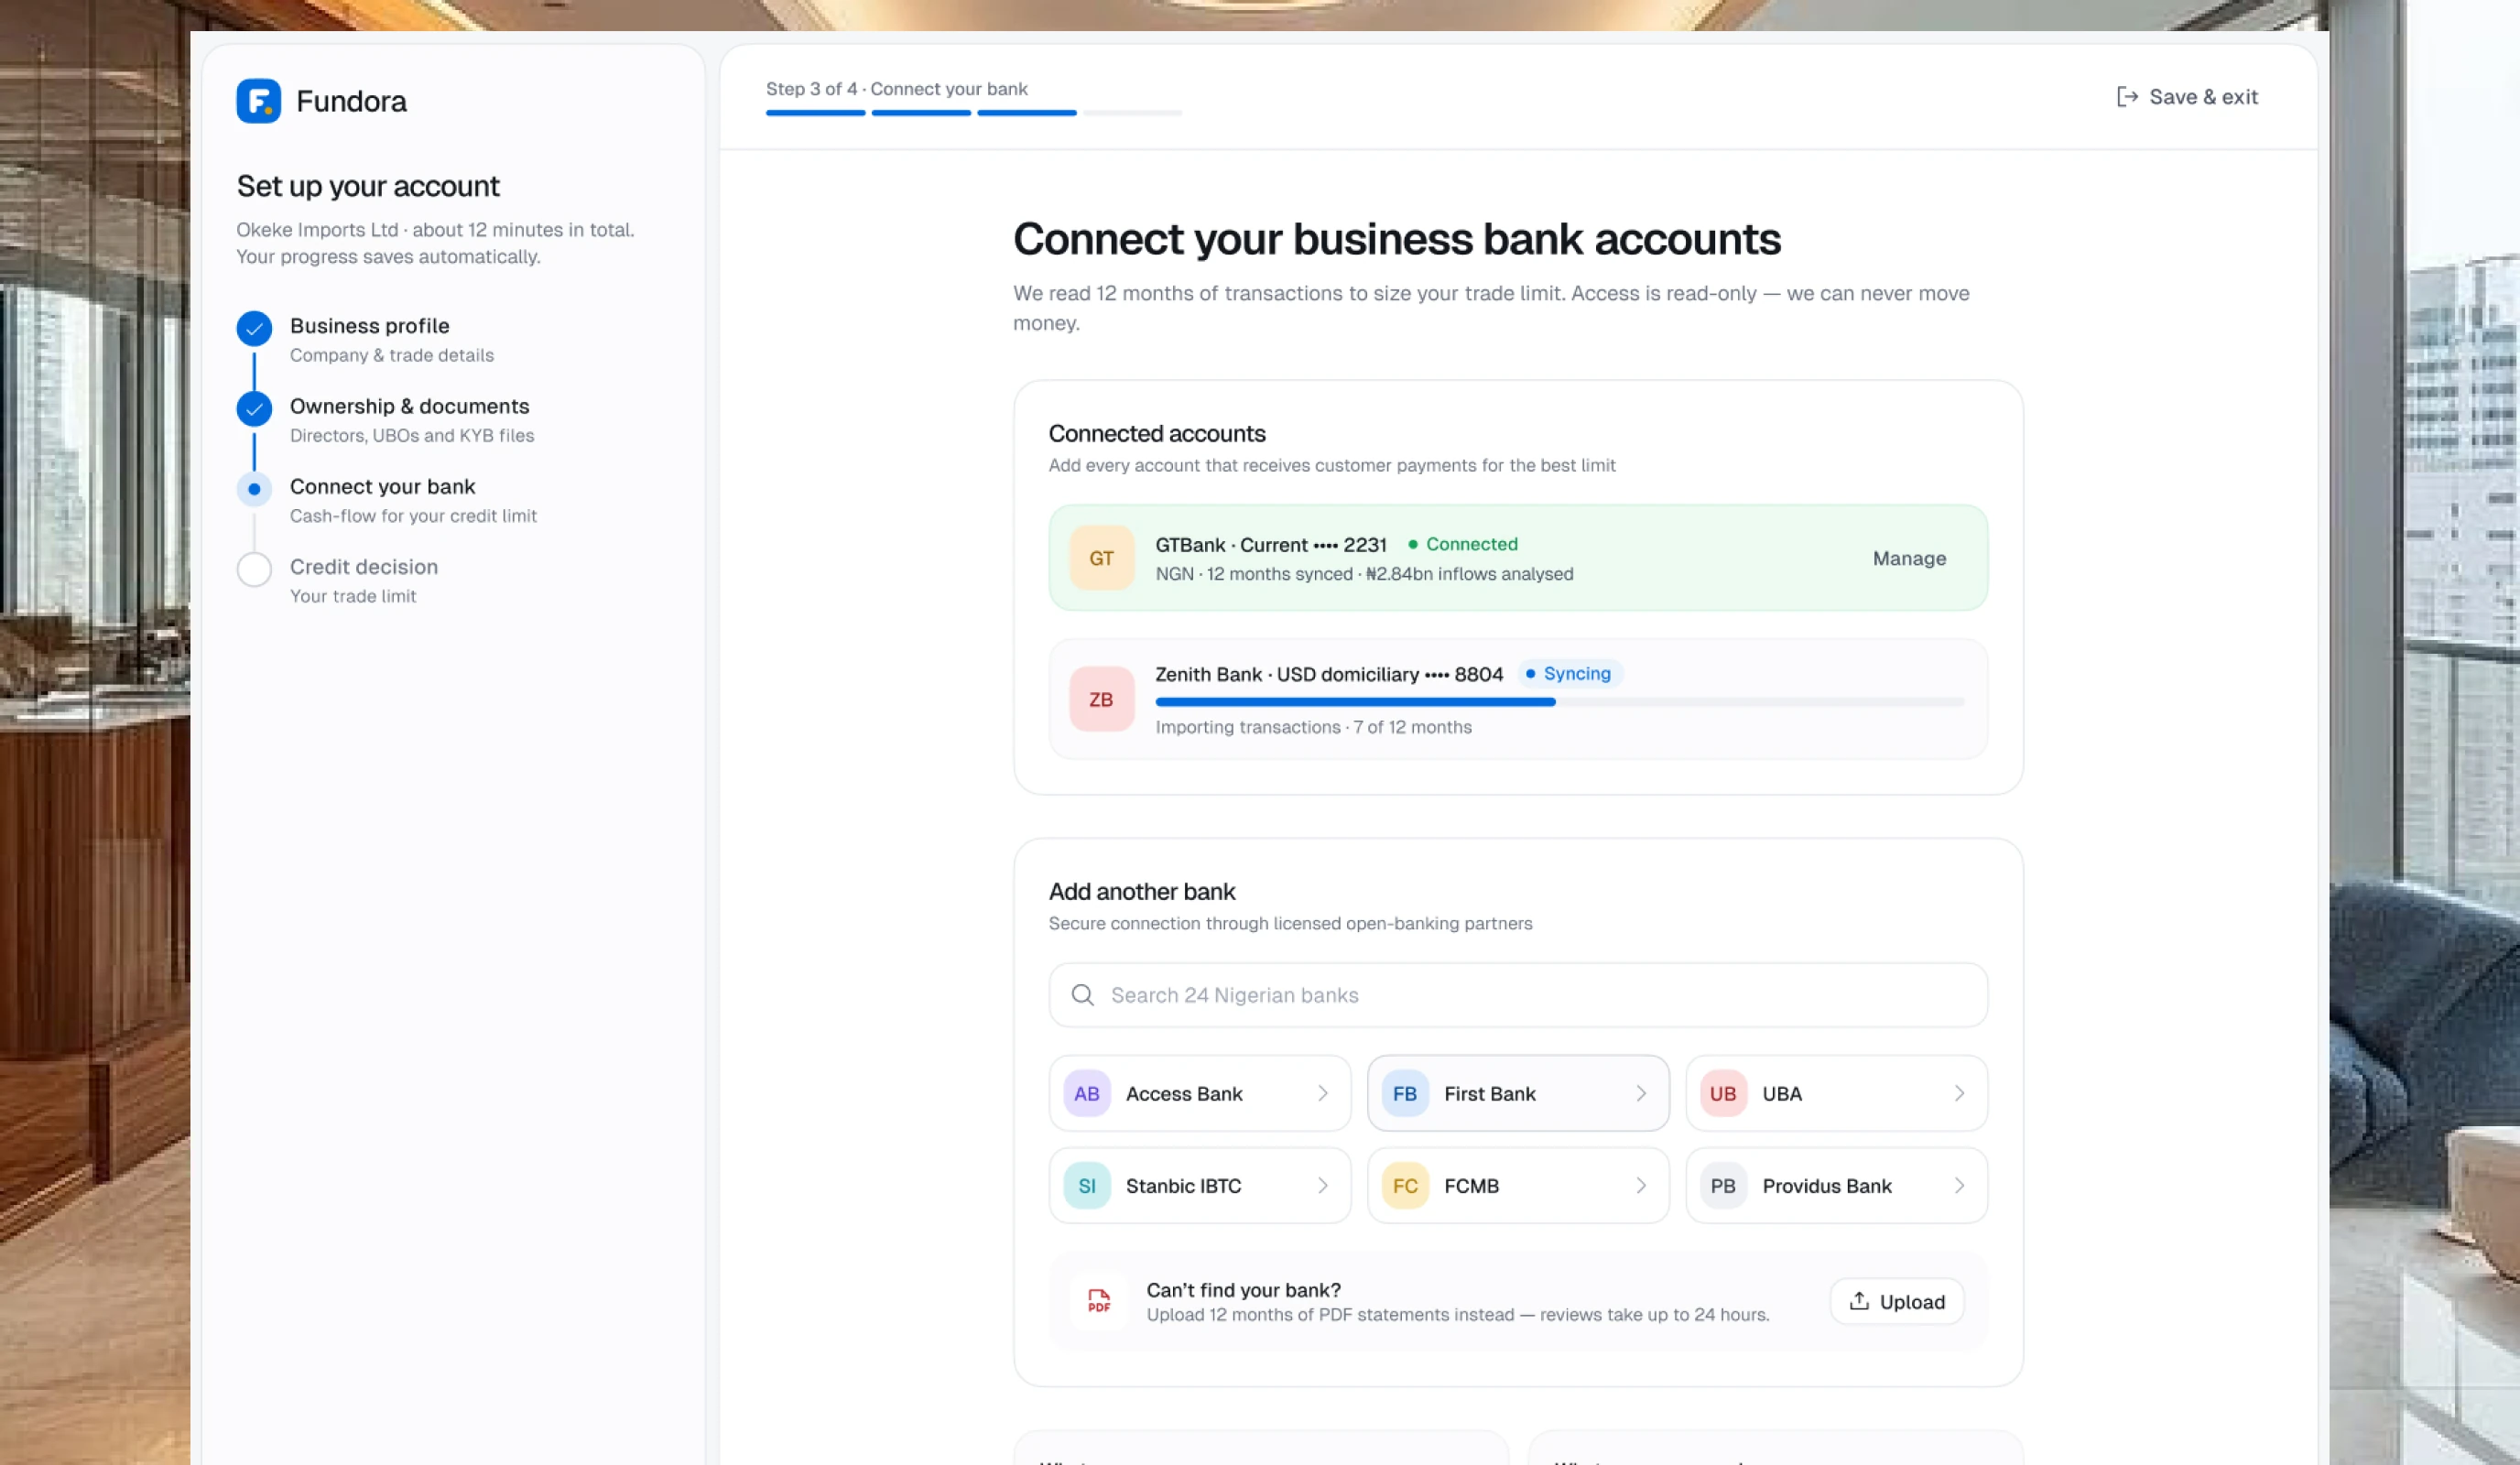The width and height of the screenshot is (2520, 1465).
Task: Click the ZB Zenith Bank avatar
Action: pos(1101,699)
